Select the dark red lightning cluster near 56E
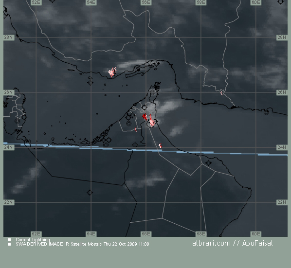291x268 pixels. tap(145, 117)
